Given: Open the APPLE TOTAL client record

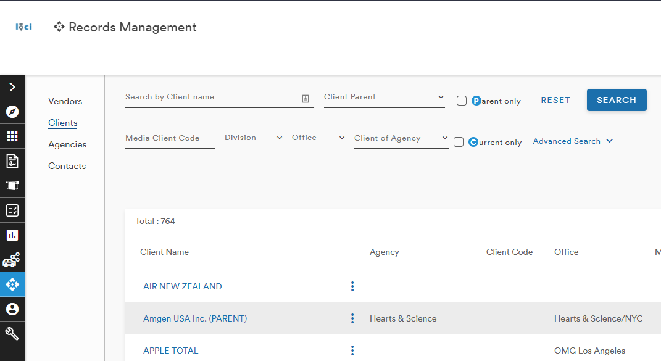Looking at the screenshot, I should [171, 351].
